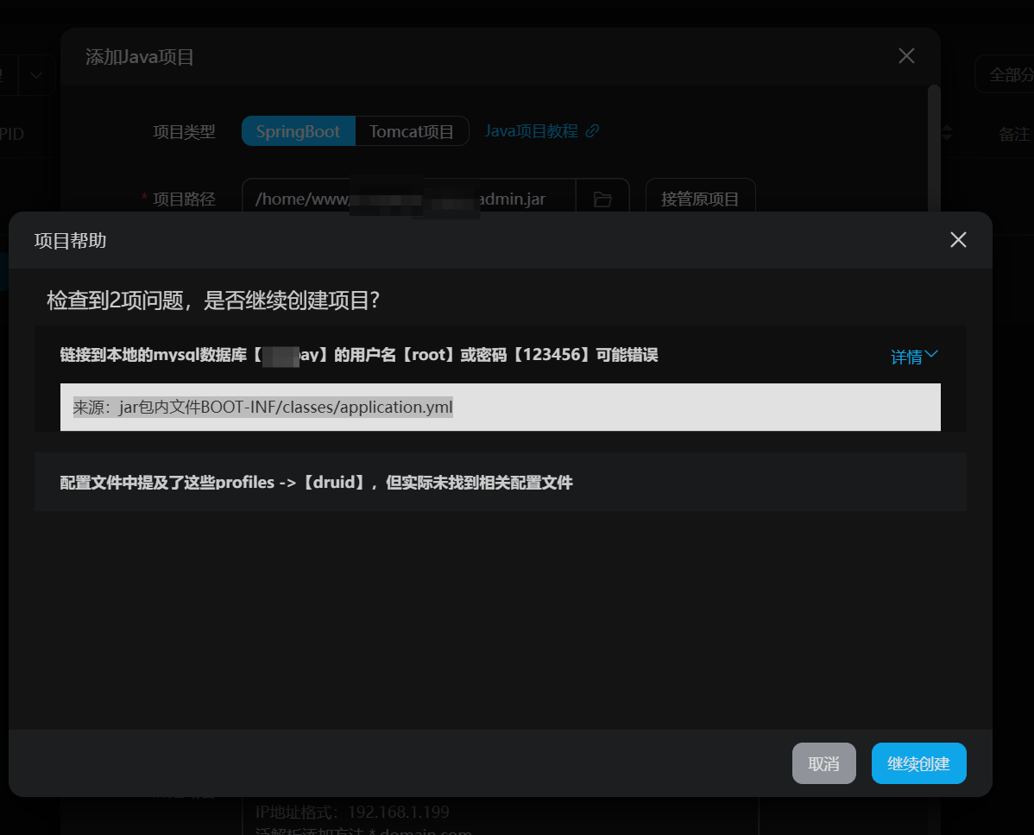The height and width of the screenshot is (835, 1034).
Task: Click the sort arrows icon left of 备注
Action: click(947, 133)
